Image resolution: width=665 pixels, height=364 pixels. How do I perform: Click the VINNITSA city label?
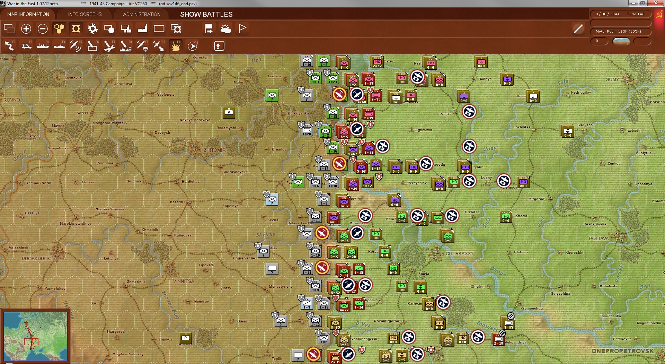pyautogui.click(x=184, y=281)
